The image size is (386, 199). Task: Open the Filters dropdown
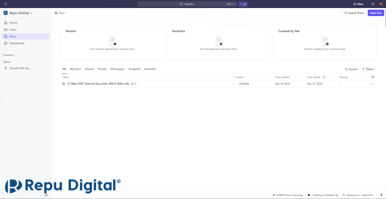tap(368, 69)
